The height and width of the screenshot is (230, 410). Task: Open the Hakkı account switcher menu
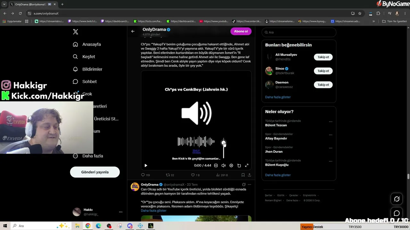(98, 212)
